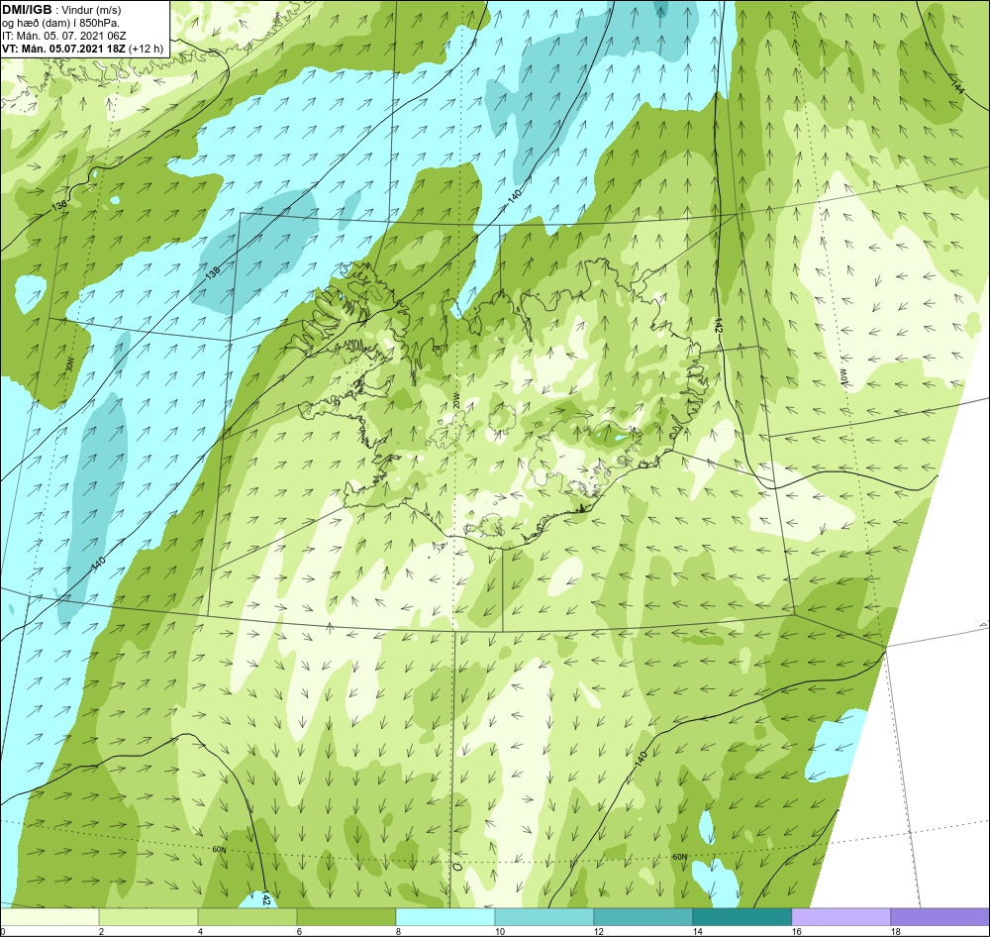Image resolution: width=990 pixels, height=937 pixels.
Task: Click the 8–10 m/s light cyan legend swatch
Action: pyautogui.click(x=445, y=916)
